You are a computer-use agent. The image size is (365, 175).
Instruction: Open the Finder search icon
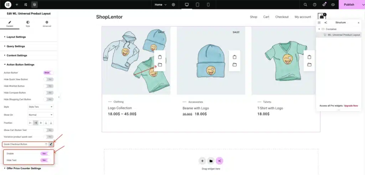pyautogui.click(x=305, y=5)
